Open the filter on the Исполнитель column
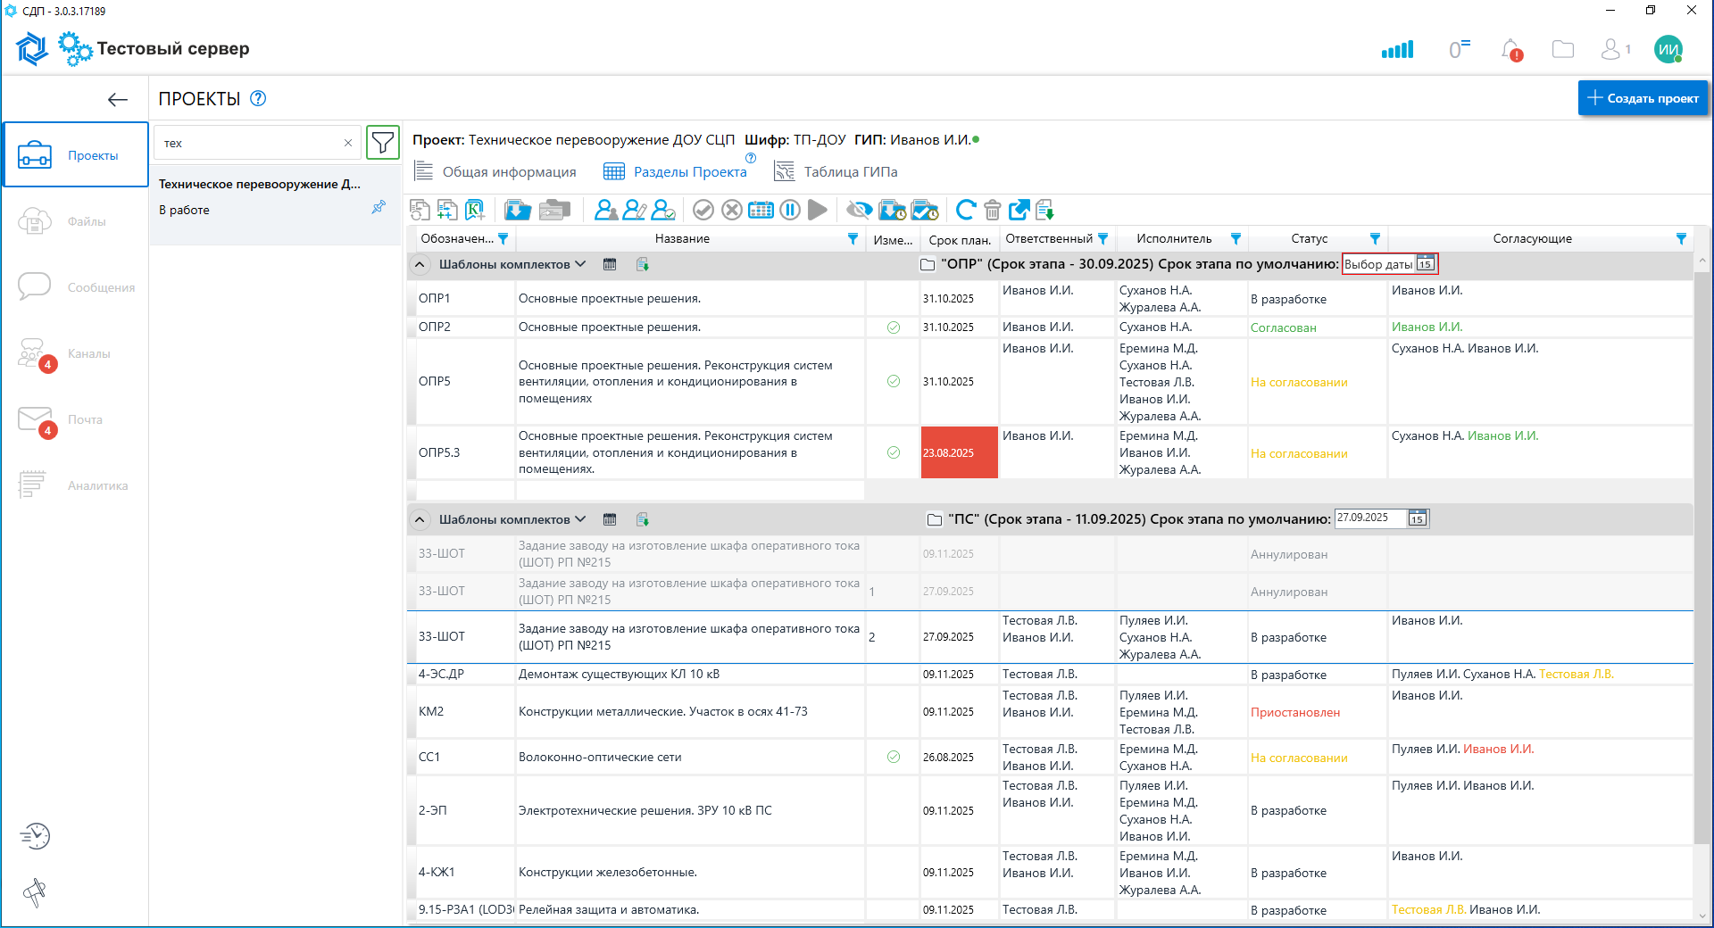This screenshot has width=1714, height=928. (1236, 239)
